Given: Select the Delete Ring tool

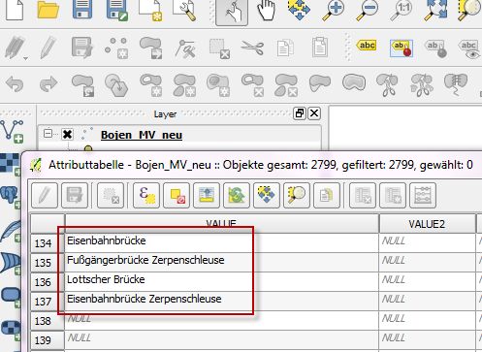Looking at the screenshot, I should 253,85.
